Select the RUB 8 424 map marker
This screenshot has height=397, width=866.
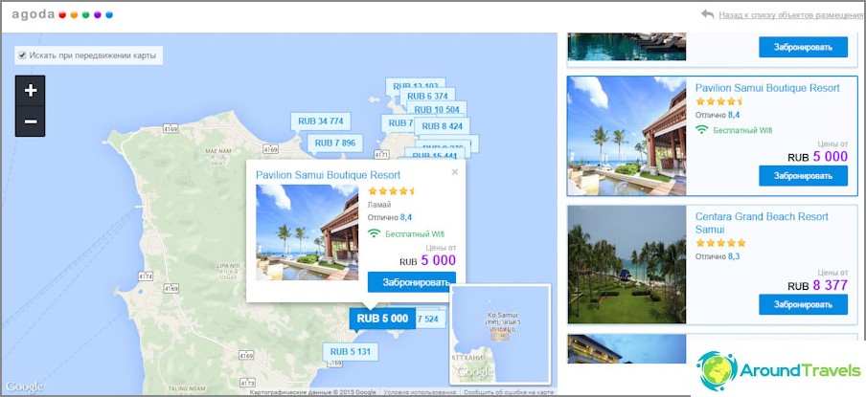tap(442, 126)
